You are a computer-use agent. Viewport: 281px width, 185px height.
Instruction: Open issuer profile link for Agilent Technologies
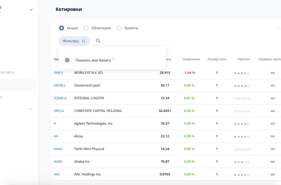pyautogui.click(x=273, y=124)
